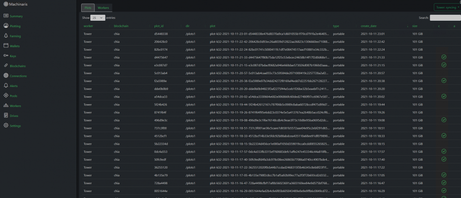Click create_date 2021-10-11 23:01
The width and height of the screenshot is (461, 198).
pyautogui.click(x=372, y=34)
